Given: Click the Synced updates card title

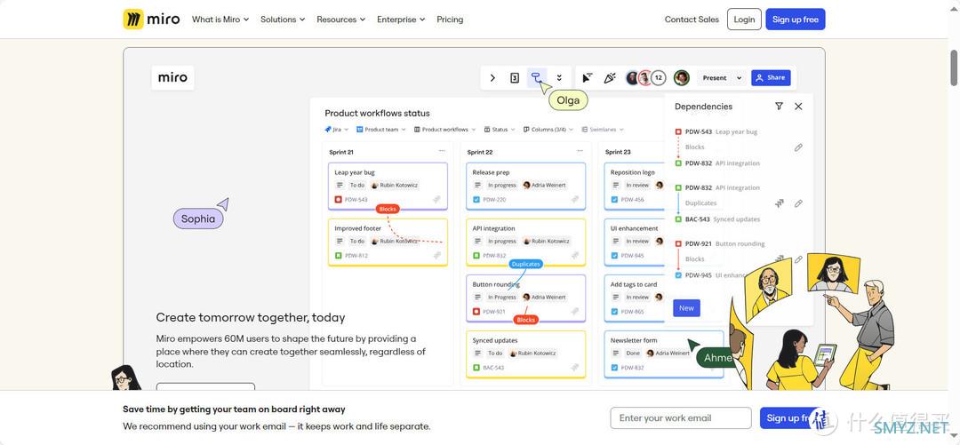Looking at the screenshot, I should [495, 340].
